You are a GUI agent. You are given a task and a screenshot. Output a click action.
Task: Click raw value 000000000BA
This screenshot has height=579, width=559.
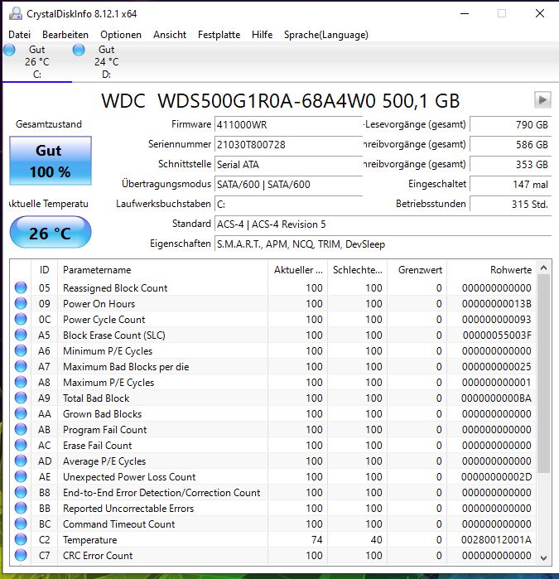(496, 398)
